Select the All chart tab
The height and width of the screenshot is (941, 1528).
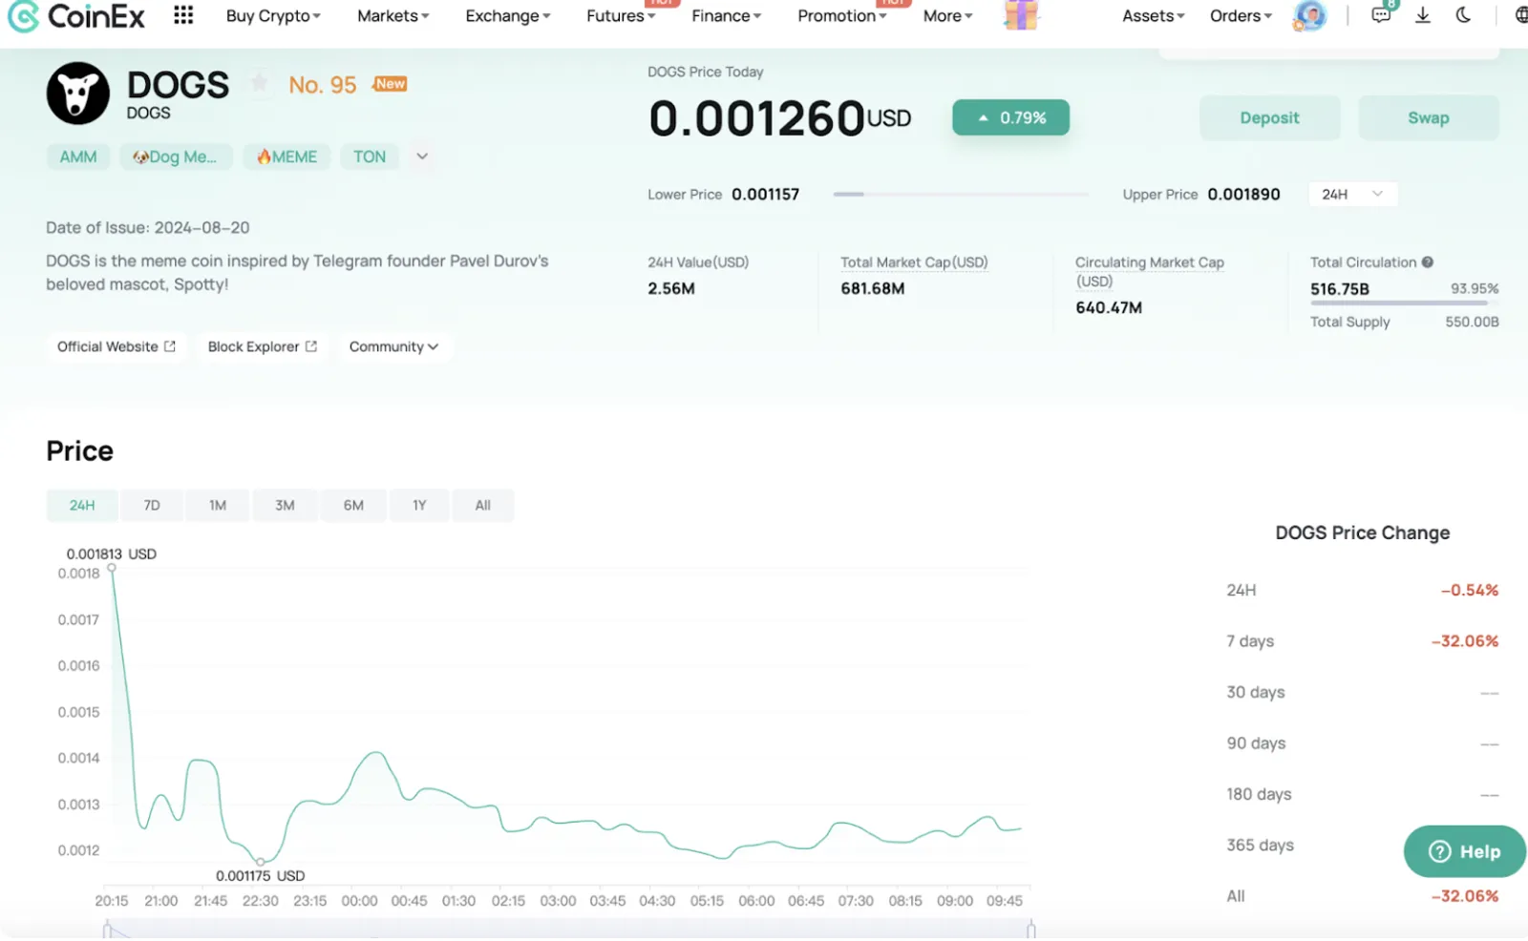point(483,506)
